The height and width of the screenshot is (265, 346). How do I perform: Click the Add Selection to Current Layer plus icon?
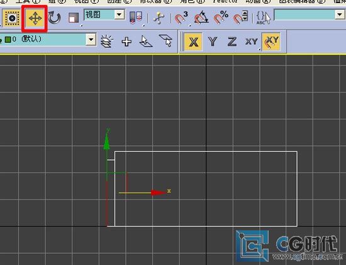click(126, 42)
